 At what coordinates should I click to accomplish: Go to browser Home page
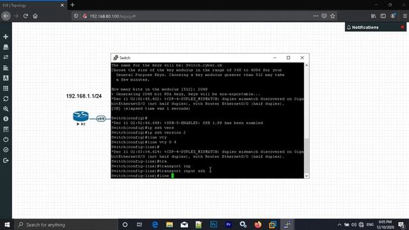pyautogui.click(x=35, y=16)
